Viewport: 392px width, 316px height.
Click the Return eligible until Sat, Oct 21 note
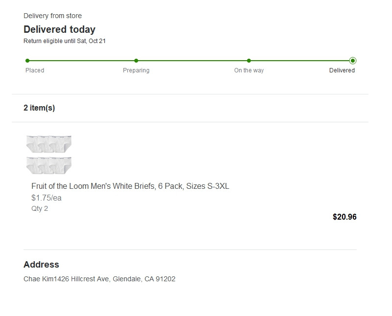(65, 41)
